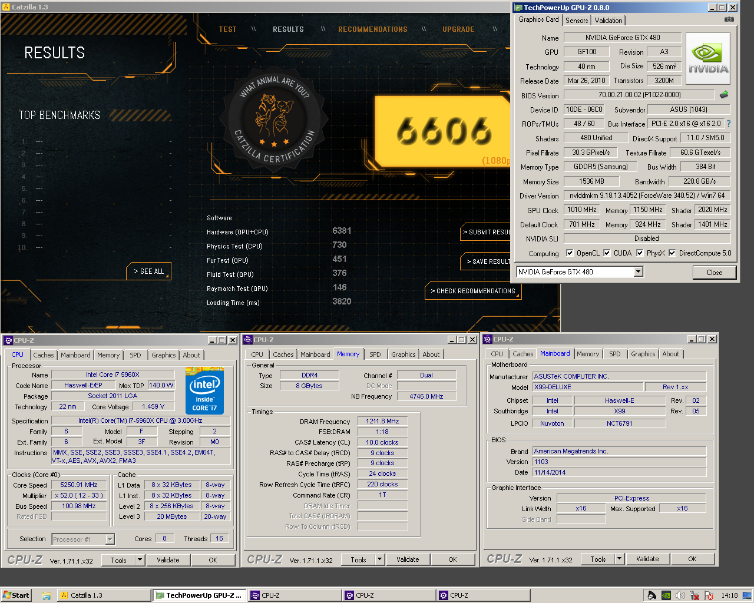Click the Hardware (GPU+CPU) score 6381

pyautogui.click(x=342, y=231)
